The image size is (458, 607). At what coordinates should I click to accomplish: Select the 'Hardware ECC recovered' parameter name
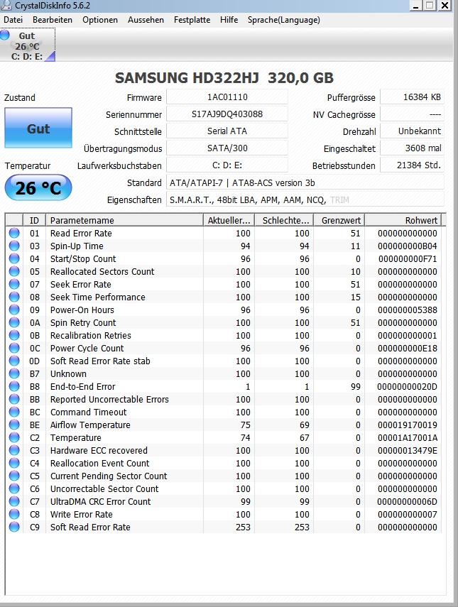pos(99,451)
